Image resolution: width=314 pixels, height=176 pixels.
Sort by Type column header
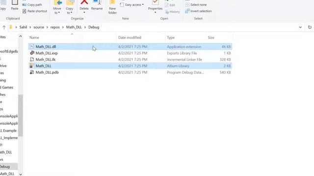click(x=185, y=38)
